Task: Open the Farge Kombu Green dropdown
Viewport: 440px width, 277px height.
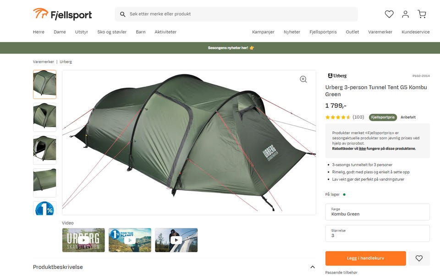Action: [377, 212]
